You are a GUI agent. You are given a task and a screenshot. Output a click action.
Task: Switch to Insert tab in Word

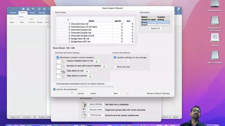tap(23, 13)
